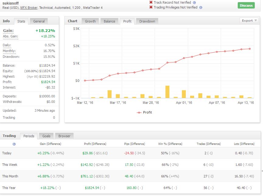Image resolution: width=263 pixels, height=196 pixels.
Task: Click the sukiasoff account title
Action: pos(11,3)
